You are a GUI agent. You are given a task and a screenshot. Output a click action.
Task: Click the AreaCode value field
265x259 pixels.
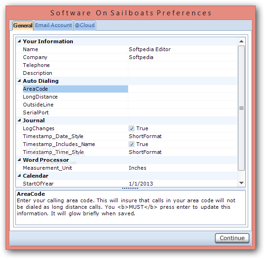(x=183, y=89)
